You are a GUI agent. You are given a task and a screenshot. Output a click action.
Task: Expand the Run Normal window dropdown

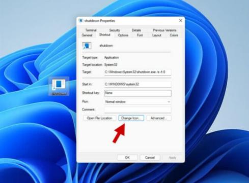coord(137,102)
